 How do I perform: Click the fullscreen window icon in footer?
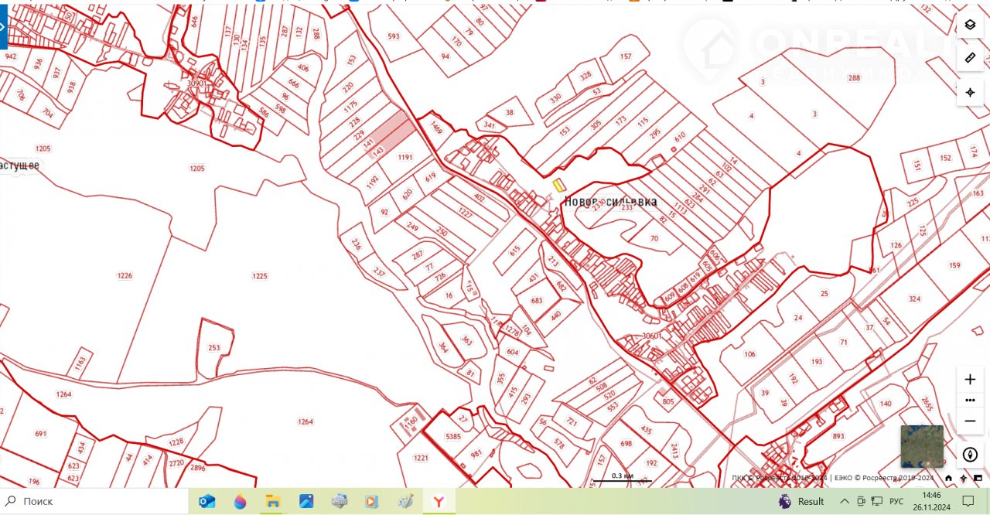pos(978,479)
